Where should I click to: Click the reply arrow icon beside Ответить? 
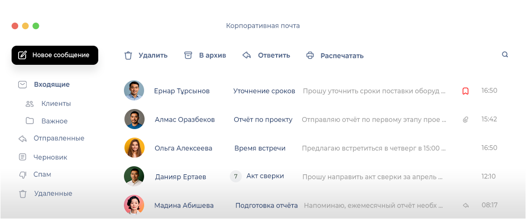[247, 55]
